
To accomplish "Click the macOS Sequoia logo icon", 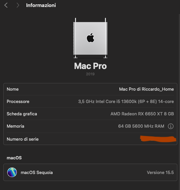I will point(12,172).
